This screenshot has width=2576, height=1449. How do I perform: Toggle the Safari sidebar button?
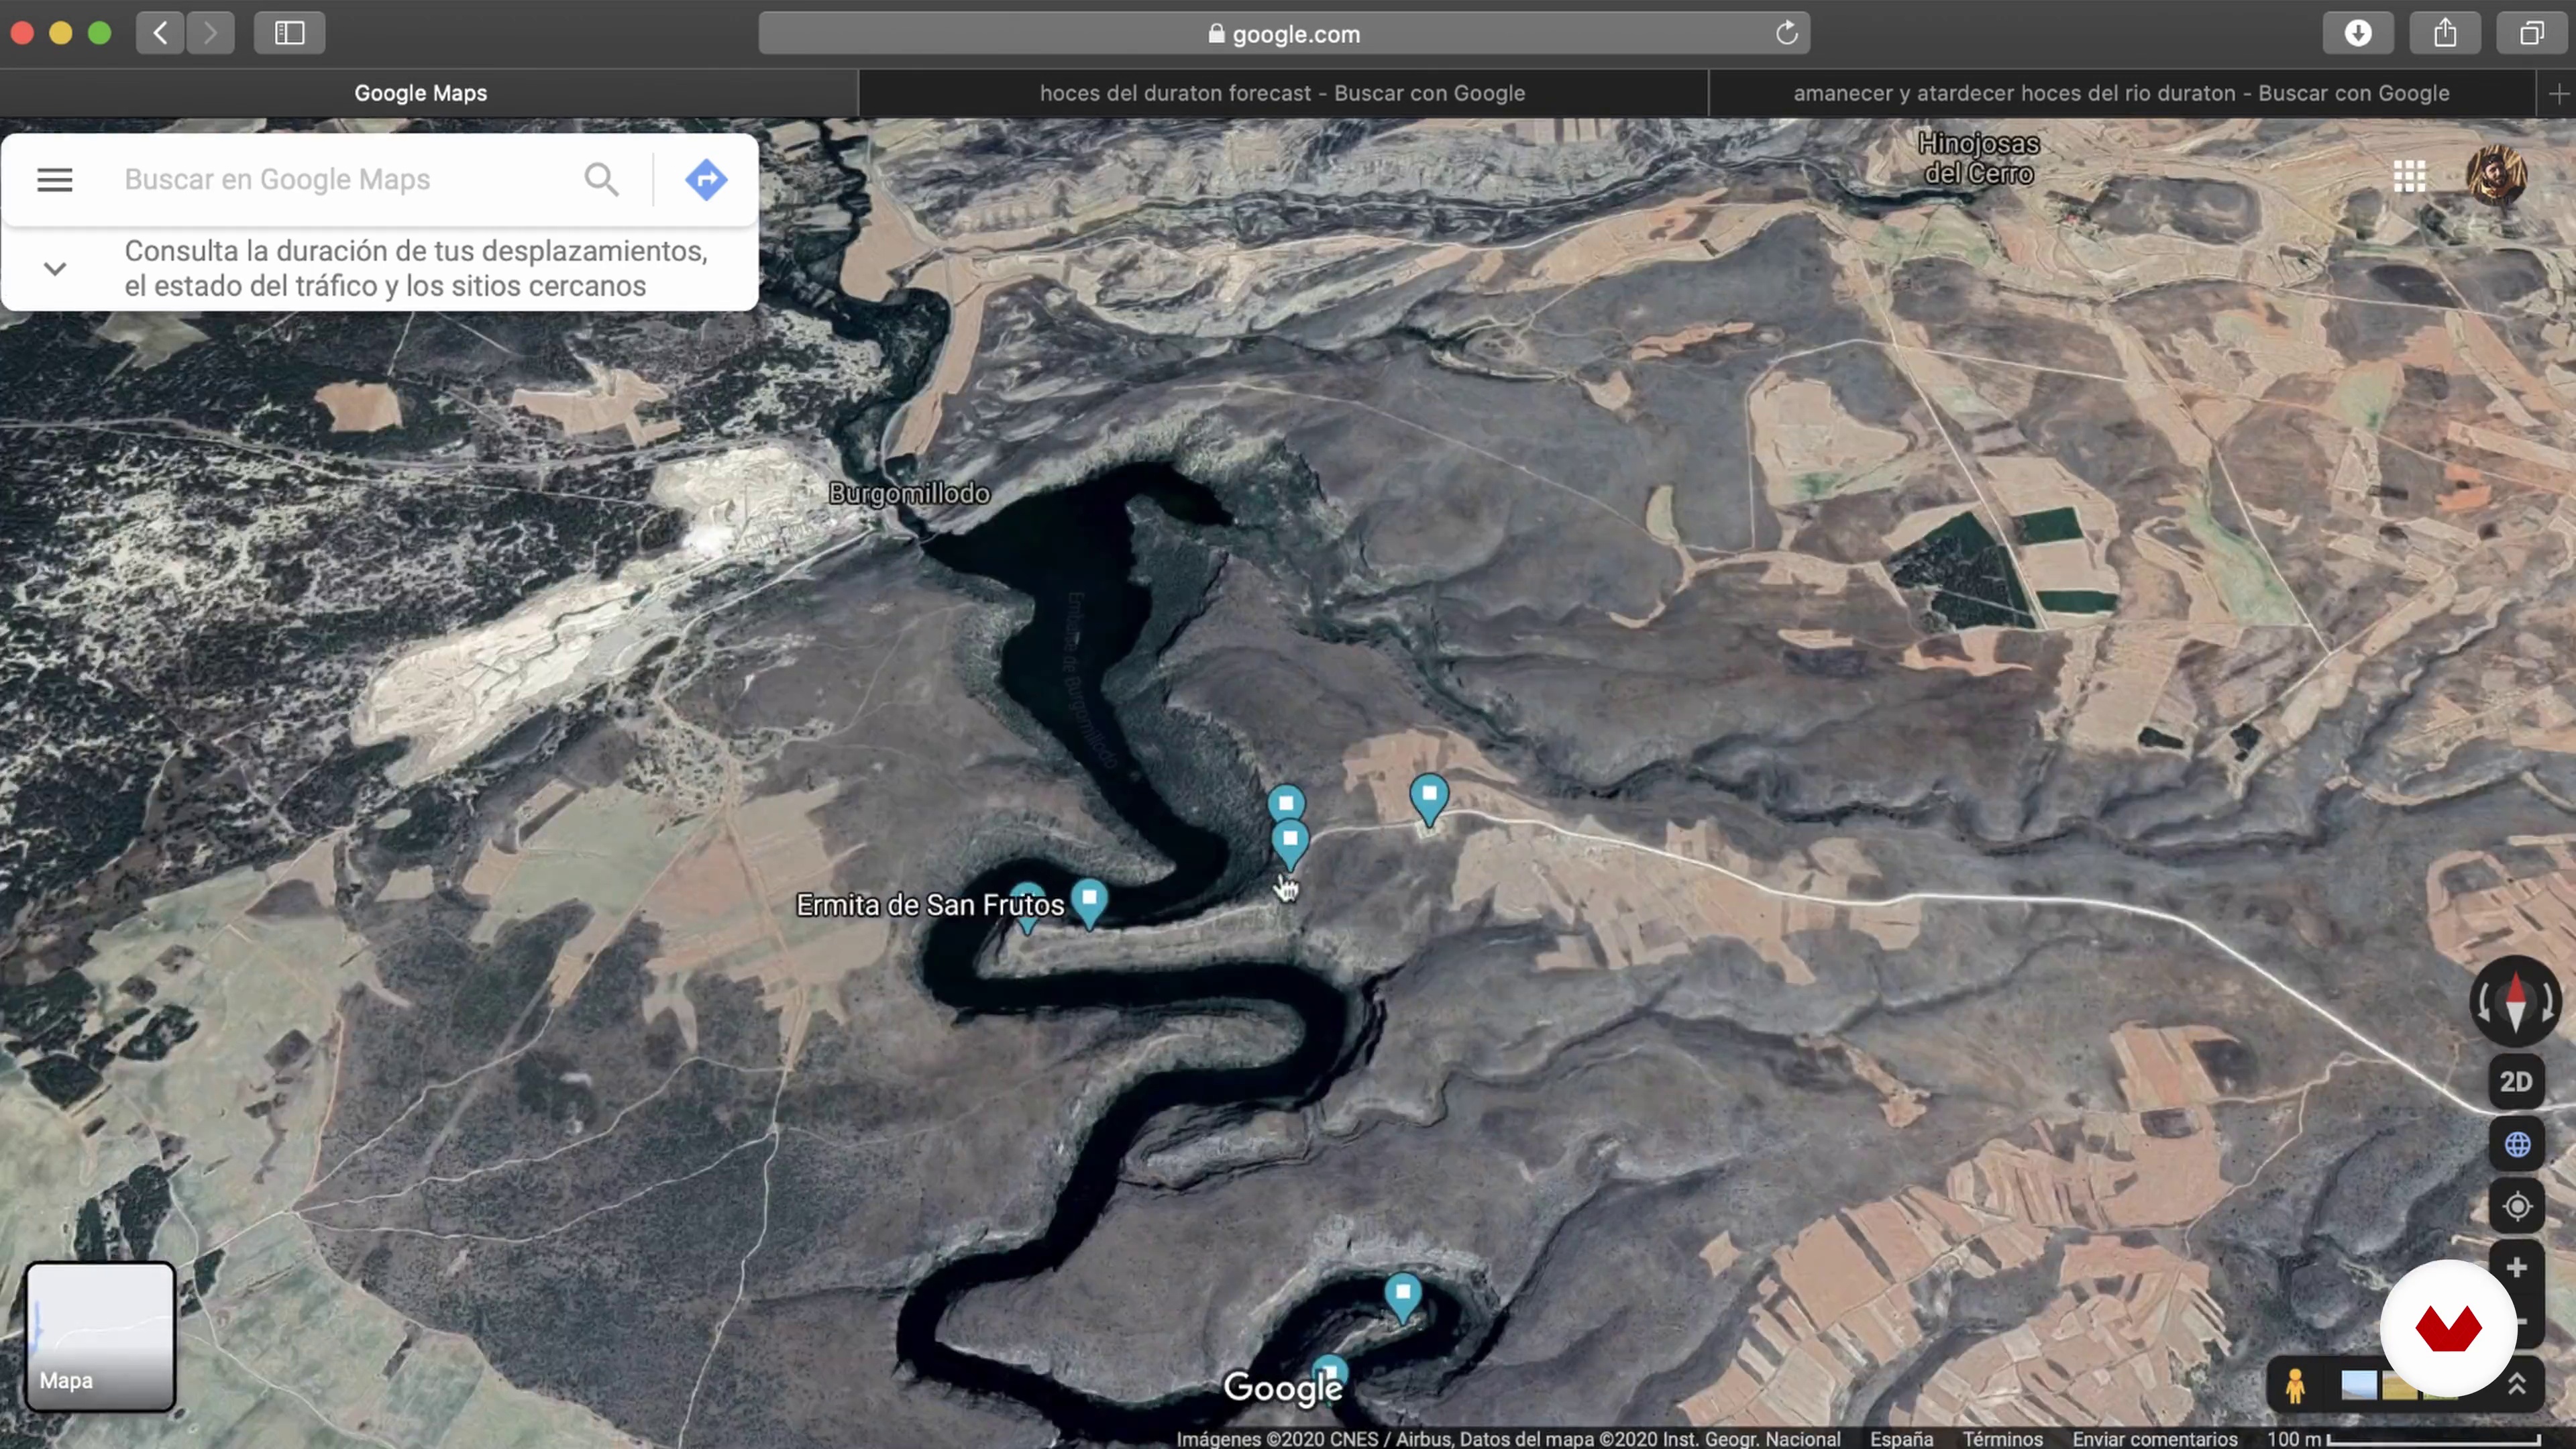pyautogui.click(x=289, y=33)
